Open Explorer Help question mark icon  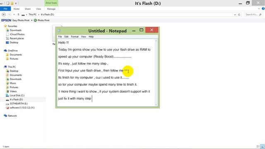tap(263, 9)
